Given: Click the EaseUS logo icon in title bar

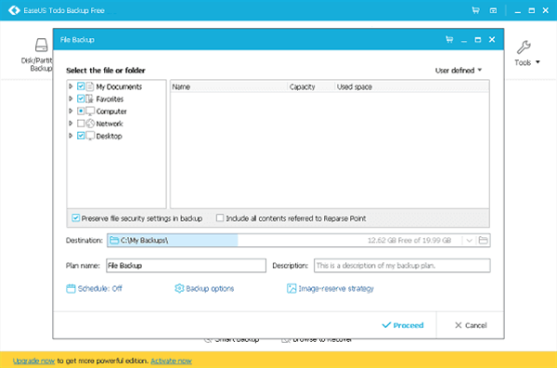Looking at the screenshot, I should pos(14,10).
